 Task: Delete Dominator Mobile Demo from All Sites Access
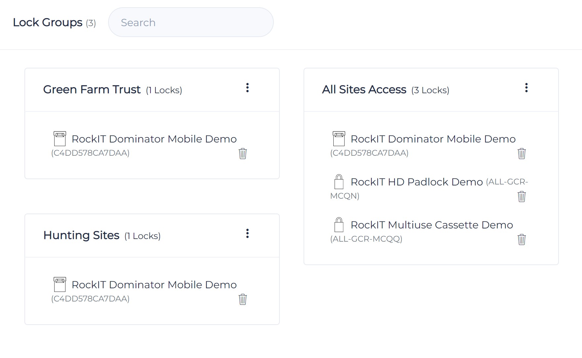coord(522,153)
